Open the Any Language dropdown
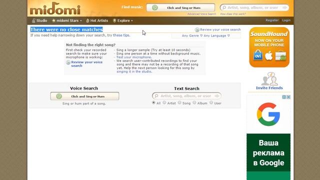 point(216,35)
